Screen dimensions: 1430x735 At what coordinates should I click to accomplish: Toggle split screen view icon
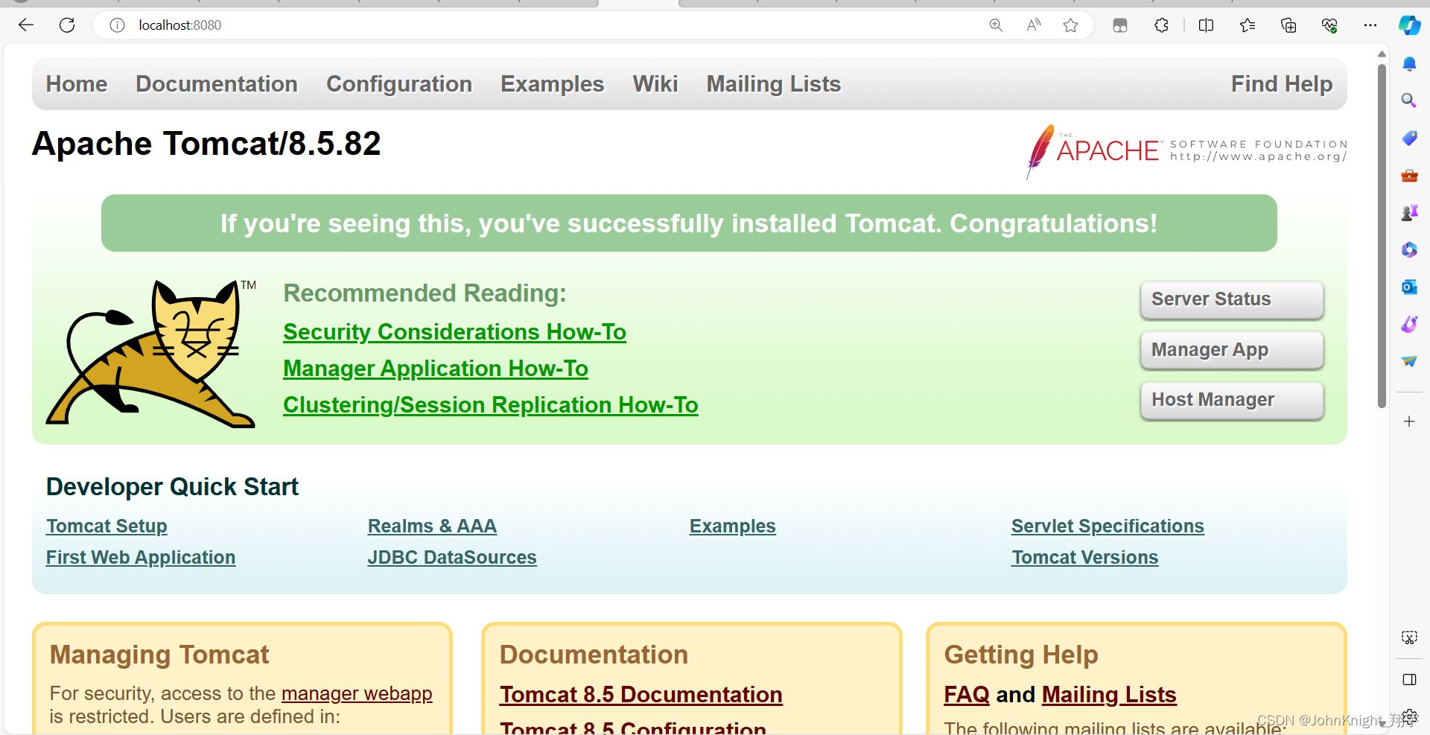click(1206, 25)
